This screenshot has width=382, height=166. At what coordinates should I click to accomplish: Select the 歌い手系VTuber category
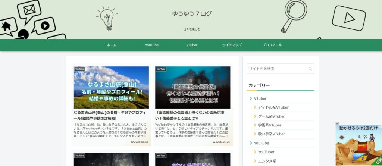click(272, 134)
